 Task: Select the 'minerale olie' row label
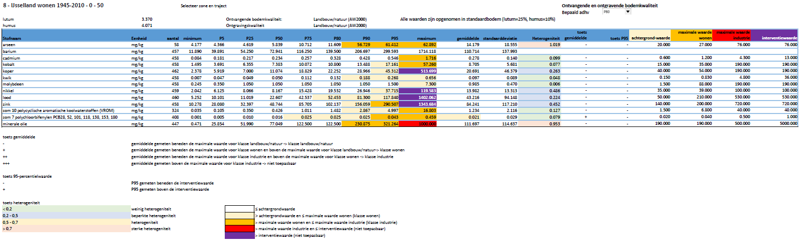click(15, 124)
